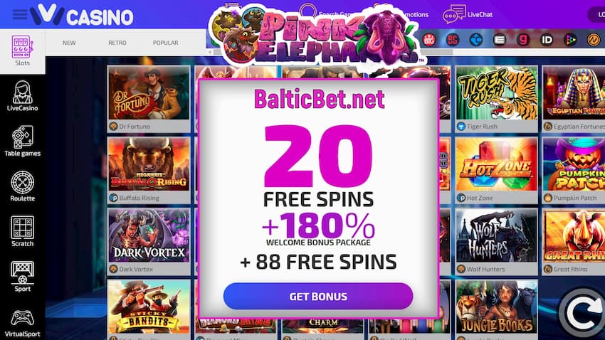
Task: Filter by BTG provider icon
Action: 429,40
